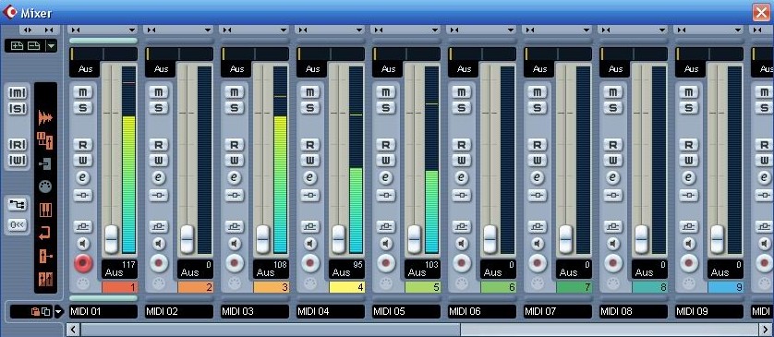Toggle monitor speaker on MIDI 07
Image resolution: width=774 pixels, height=337 pixels.
(537, 243)
